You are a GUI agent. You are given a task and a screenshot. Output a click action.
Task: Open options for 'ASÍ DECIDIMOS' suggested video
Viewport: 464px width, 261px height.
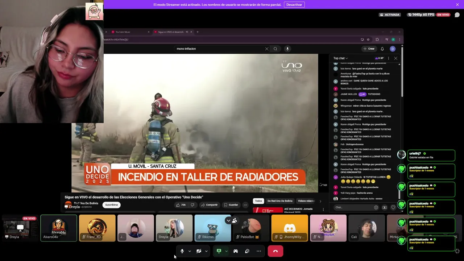point(323,210)
